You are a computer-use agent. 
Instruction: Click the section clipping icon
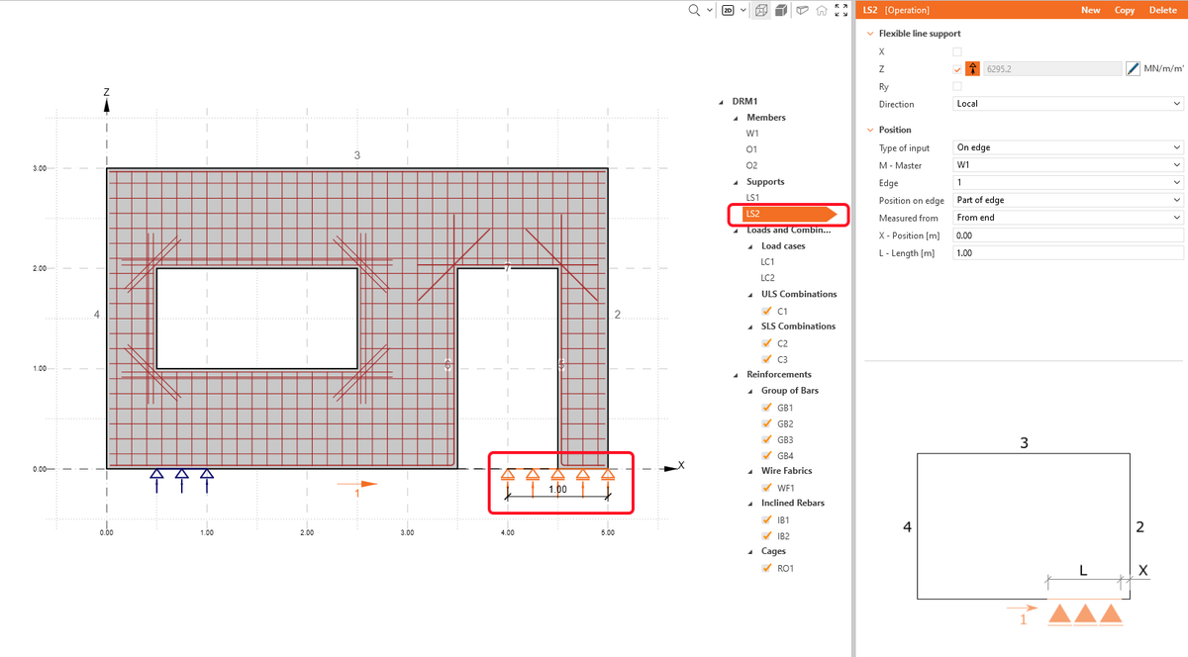[x=802, y=11]
